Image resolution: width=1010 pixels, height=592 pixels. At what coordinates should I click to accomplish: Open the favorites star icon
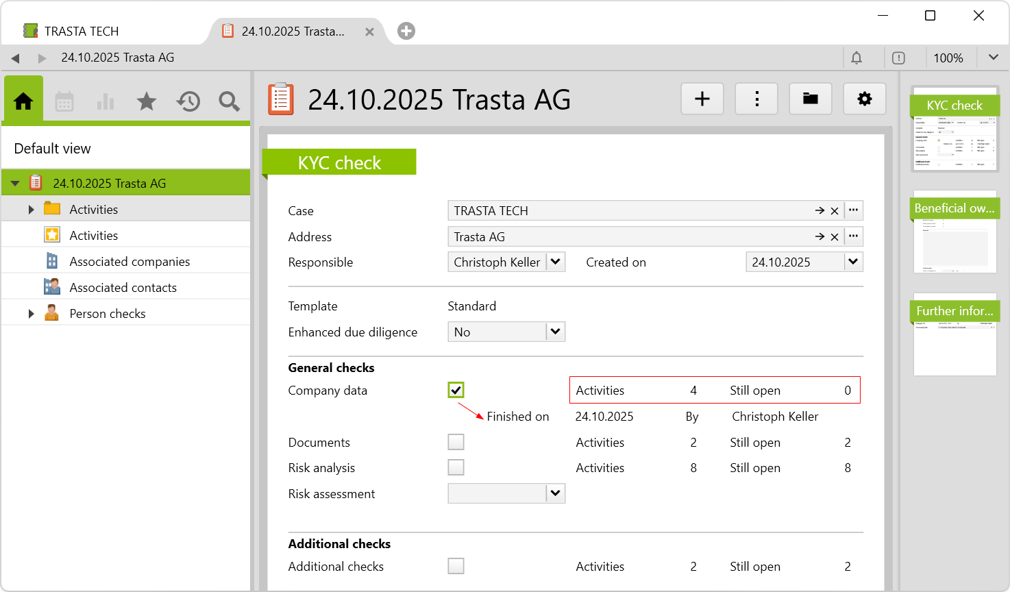147,102
